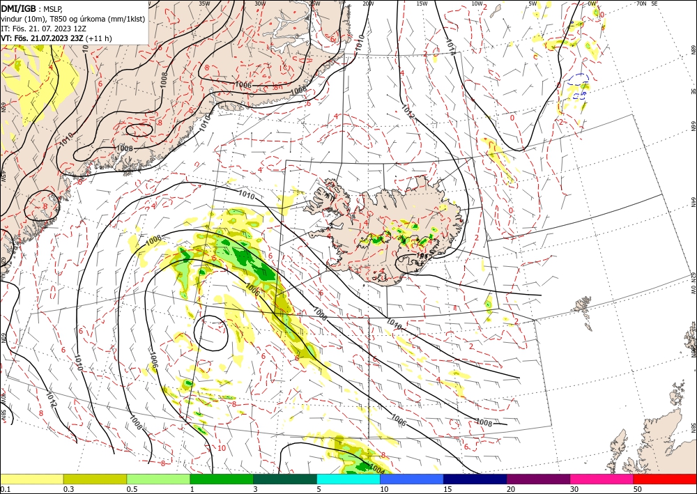Screen dimensions: 697x494
Task: Click the '15W' longitude label
Action: [422, 3]
